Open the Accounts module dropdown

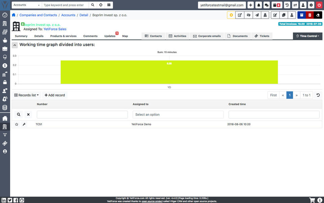[x=27, y=5]
